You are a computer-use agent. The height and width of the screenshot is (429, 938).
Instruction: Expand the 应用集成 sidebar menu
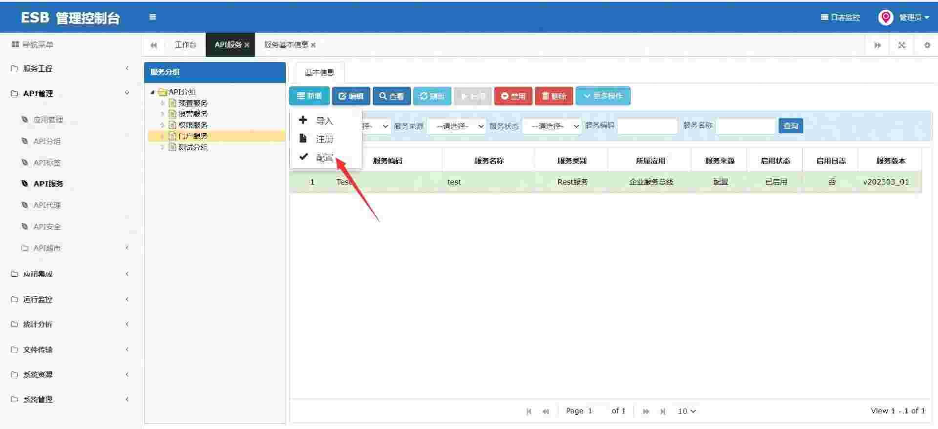[70, 274]
